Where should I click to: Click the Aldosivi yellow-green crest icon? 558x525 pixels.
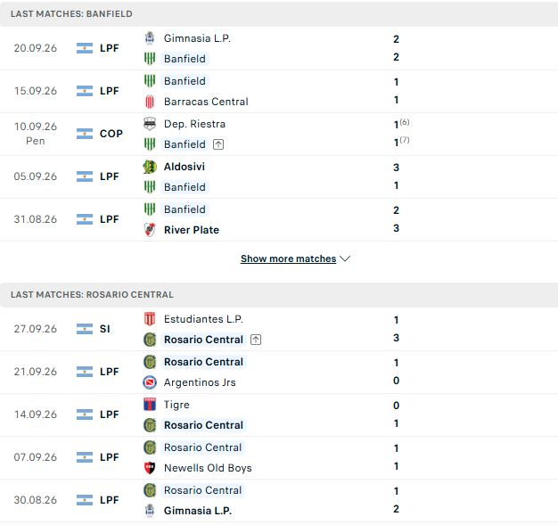(x=150, y=167)
